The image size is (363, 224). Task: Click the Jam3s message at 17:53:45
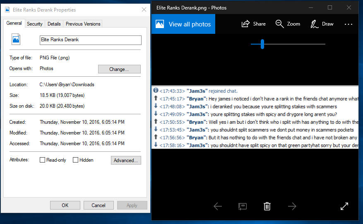(x=257, y=130)
